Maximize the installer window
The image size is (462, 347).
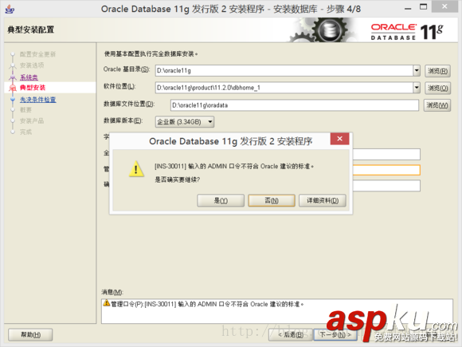(424, 7)
